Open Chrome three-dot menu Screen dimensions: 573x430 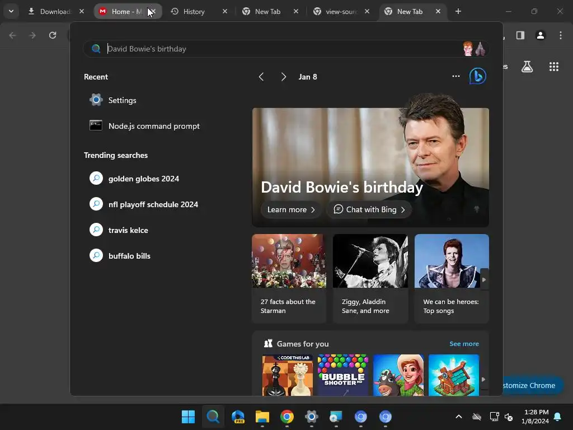click(x=560, y=35)
